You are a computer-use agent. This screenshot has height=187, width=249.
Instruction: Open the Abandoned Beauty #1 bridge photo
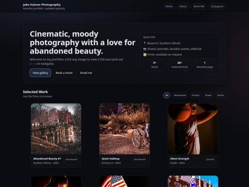(x=56, y=129)
